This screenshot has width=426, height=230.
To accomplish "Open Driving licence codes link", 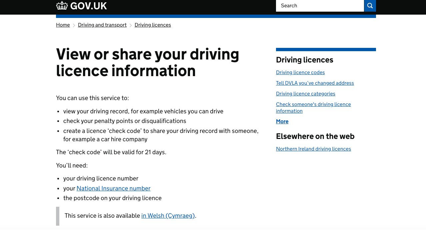I will [x=300, y=72].
